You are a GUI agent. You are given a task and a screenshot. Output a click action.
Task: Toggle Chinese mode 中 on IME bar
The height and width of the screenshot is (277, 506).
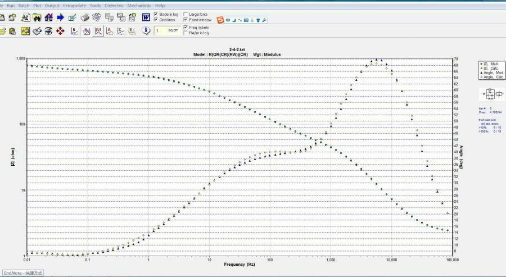(x=228, y=20)
